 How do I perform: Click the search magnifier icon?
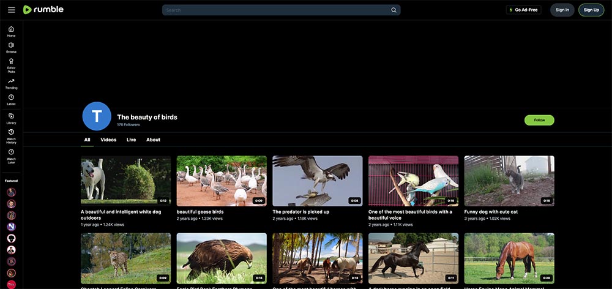pyautogui.click(x=394, y=10)
